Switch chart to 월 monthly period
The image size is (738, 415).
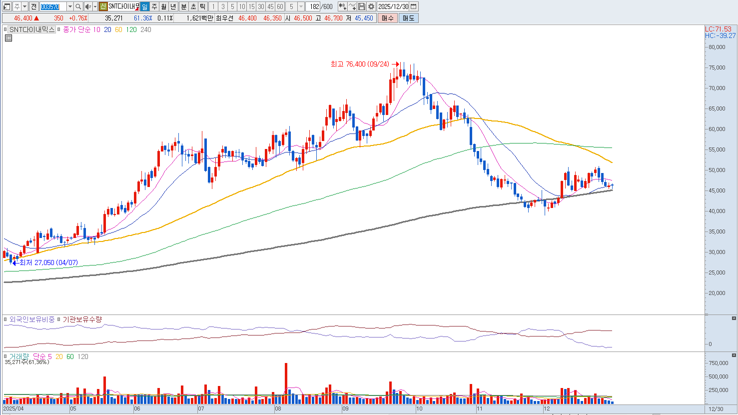point(163,6)
